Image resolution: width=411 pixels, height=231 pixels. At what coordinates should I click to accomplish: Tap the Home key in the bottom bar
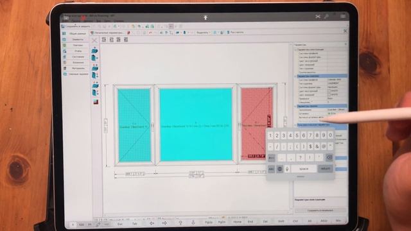pyautogui.click(x=237, y=222)
